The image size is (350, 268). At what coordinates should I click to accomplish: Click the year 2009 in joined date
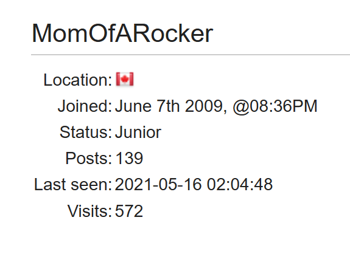pyautogui.click(x=204, y=106)
